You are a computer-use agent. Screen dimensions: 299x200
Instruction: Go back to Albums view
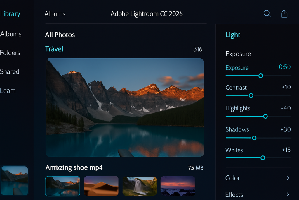[55, 14]
